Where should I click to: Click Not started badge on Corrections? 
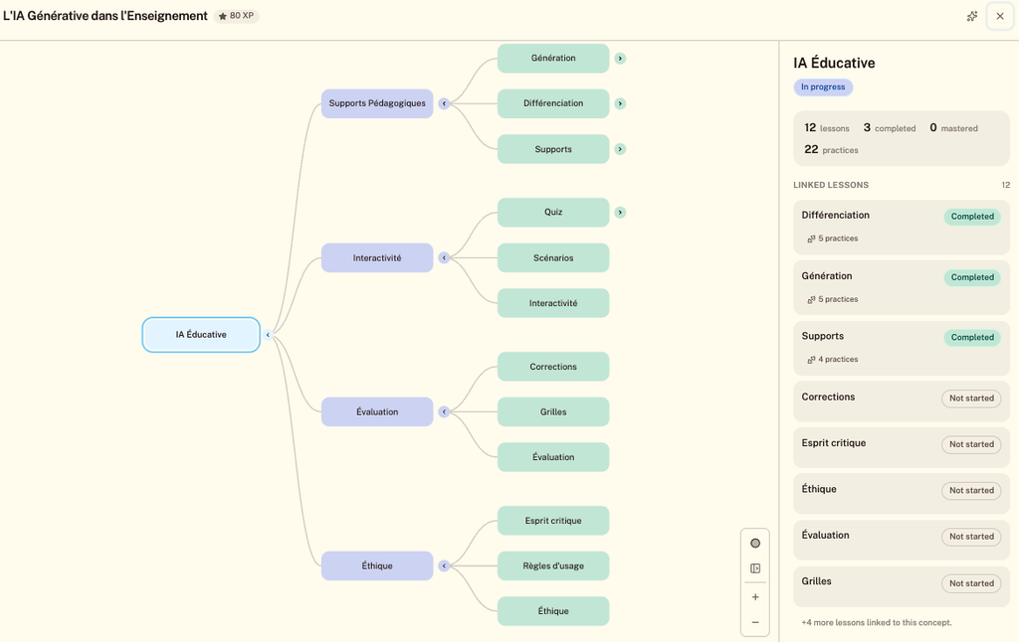pyautogui.click(x=971, y=399)
